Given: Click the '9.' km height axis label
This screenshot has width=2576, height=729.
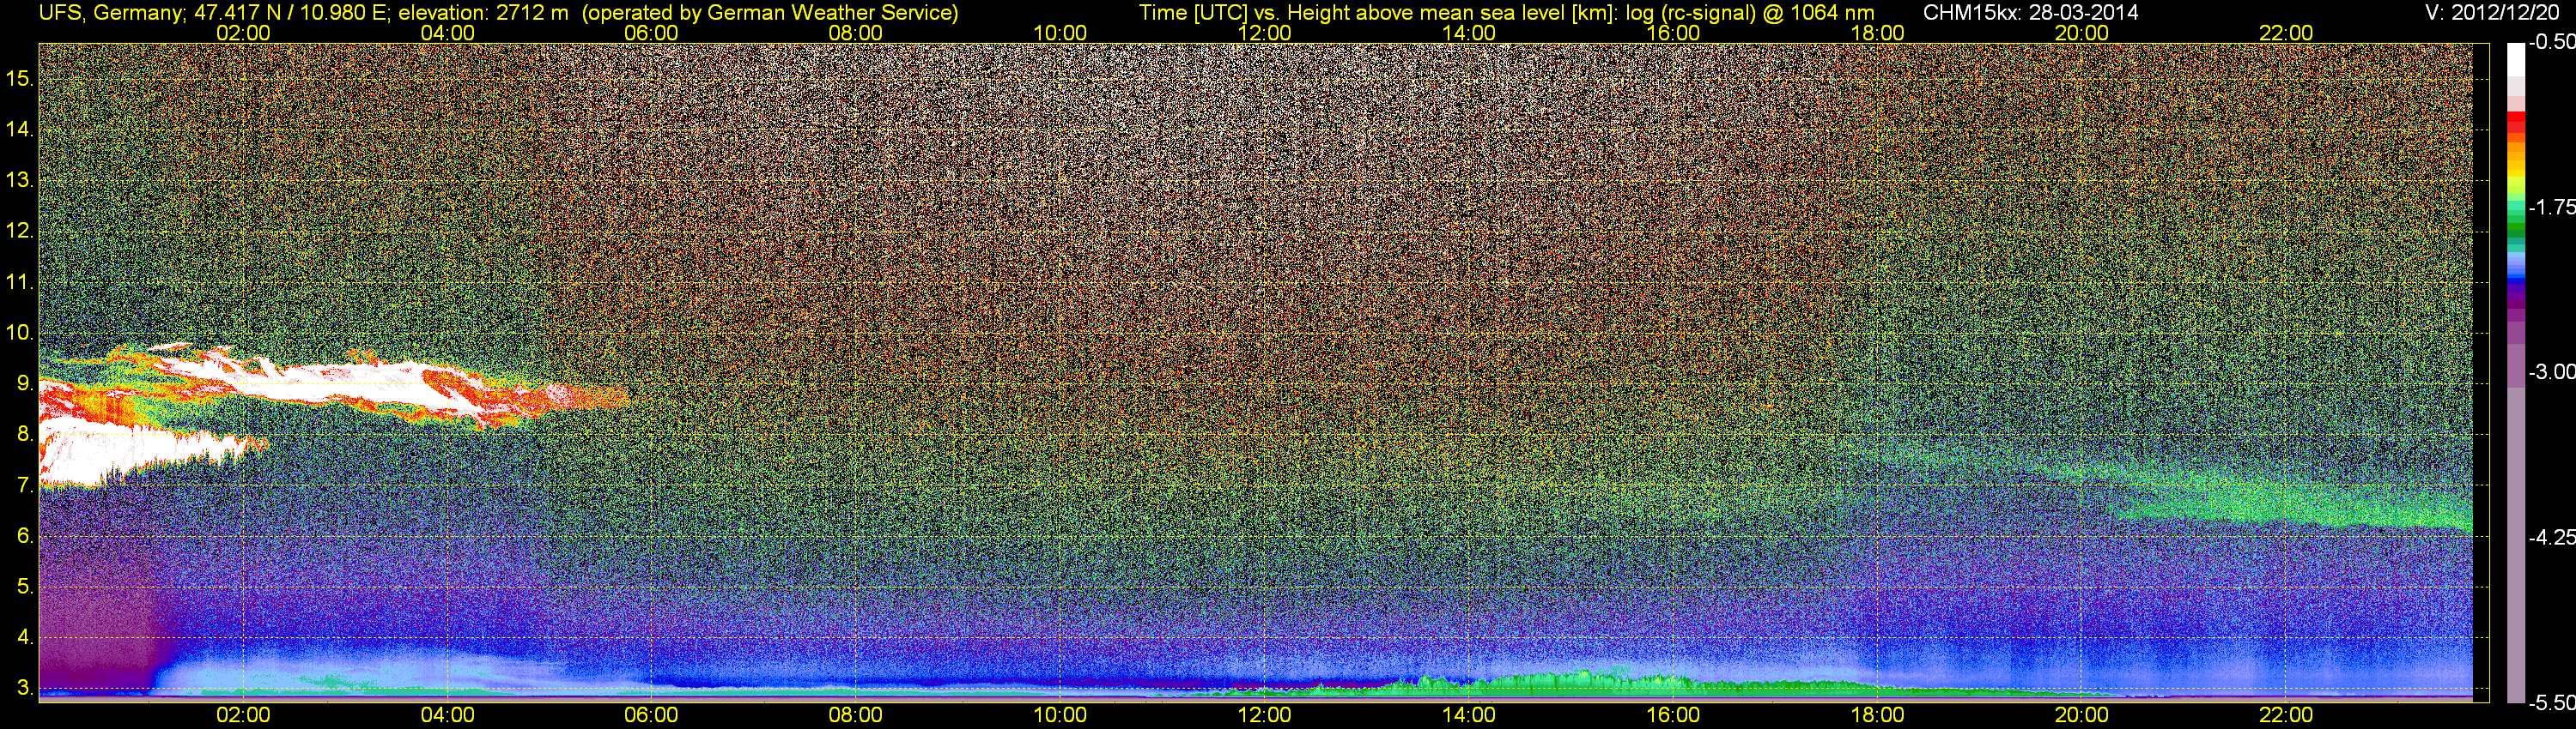Looking at the screenshot, I should pos(25,383).
